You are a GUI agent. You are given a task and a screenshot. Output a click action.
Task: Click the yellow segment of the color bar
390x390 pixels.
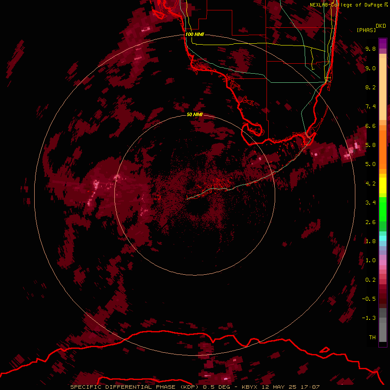tap(383, 185)
